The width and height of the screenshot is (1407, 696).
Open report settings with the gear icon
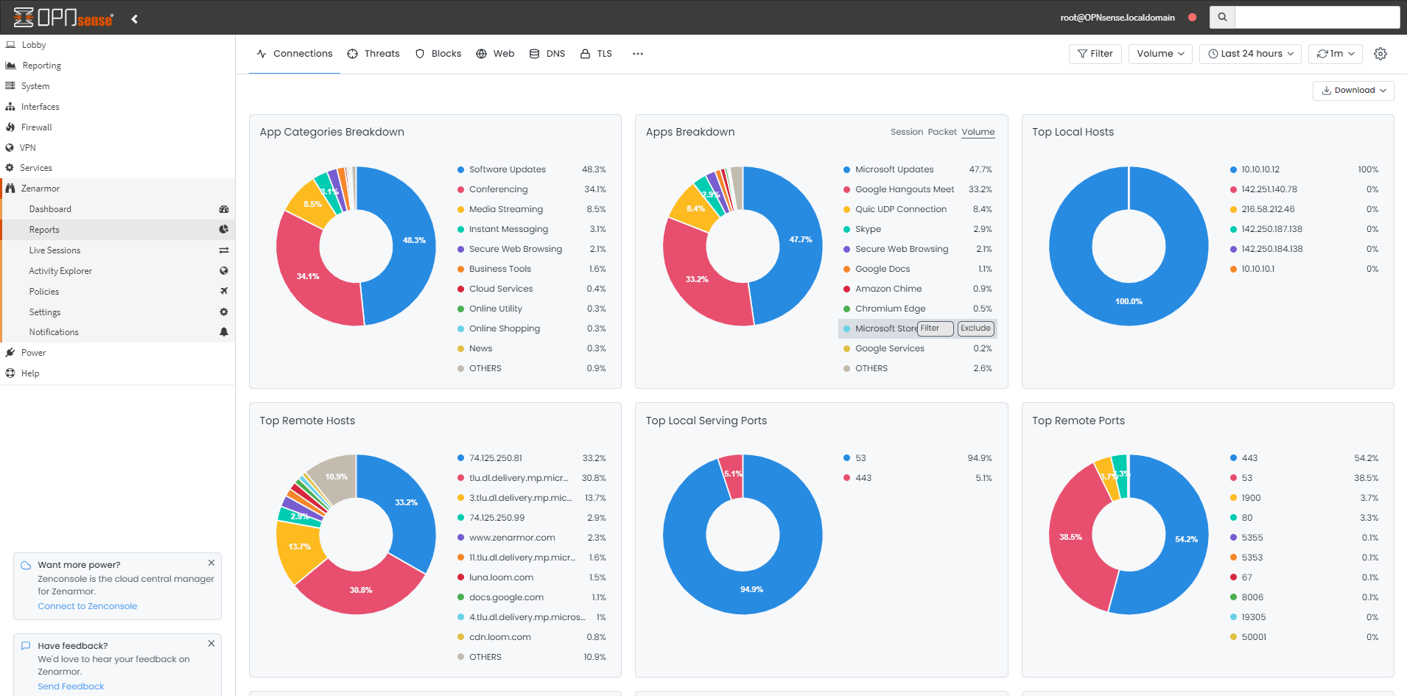point(1380,53)
